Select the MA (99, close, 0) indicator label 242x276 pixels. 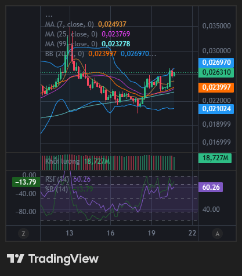(x=71, y=44)
